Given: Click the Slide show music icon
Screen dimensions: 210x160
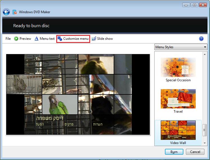Looking at the screenshot, I should (x=94, y=39).
